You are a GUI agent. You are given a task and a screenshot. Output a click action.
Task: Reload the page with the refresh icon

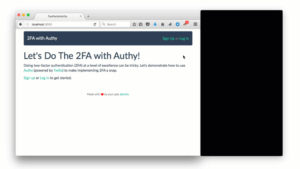[x=95, y=24]
